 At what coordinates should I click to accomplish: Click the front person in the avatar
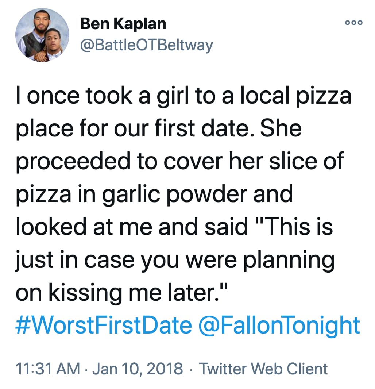click(52, 44)
